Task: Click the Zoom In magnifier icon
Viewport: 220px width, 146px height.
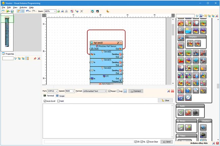Action: (x=59, y=11)
